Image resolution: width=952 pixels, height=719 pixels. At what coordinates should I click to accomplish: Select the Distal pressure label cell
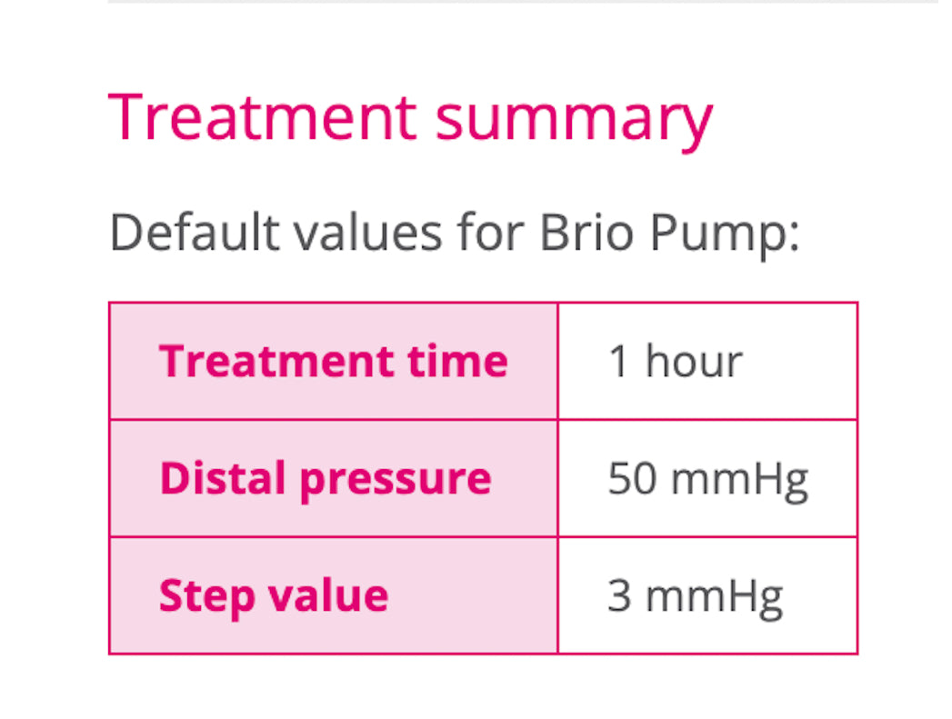(x=334, y=478)
